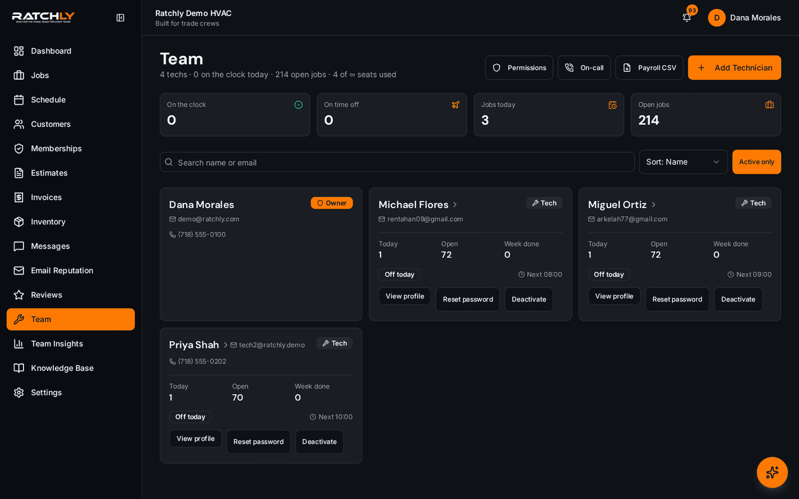799x499 pixels.
Task: Click the Jobs briefcase icon in sidebar
Action: click(x=19, y=75)
